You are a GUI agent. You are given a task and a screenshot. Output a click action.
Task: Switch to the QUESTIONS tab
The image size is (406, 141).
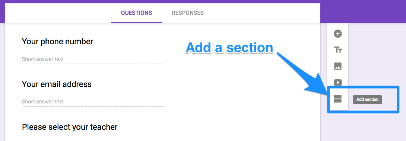136,13
